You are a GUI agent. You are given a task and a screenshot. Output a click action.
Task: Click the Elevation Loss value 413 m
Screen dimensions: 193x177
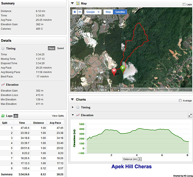[x=40, y=95]
